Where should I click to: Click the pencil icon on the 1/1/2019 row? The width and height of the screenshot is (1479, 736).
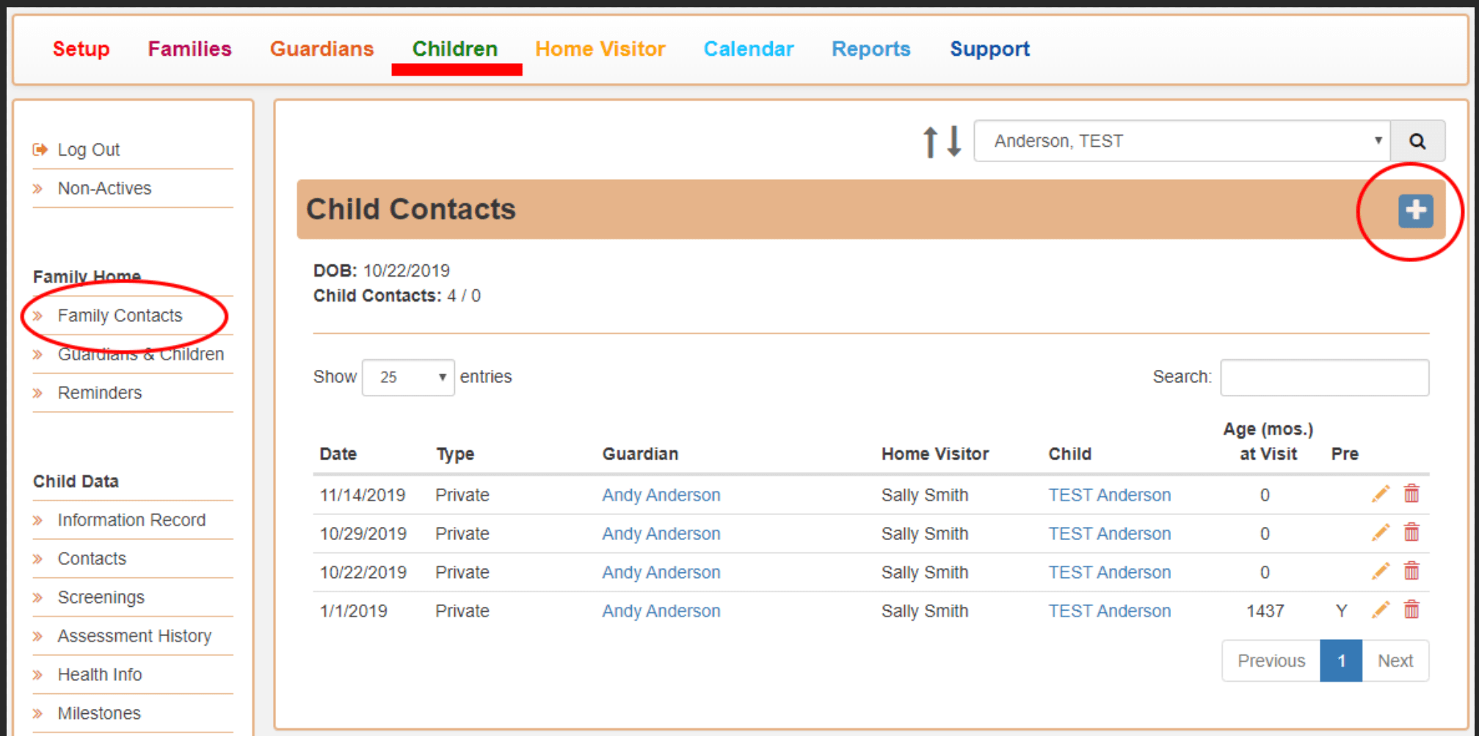(1381, 610)
